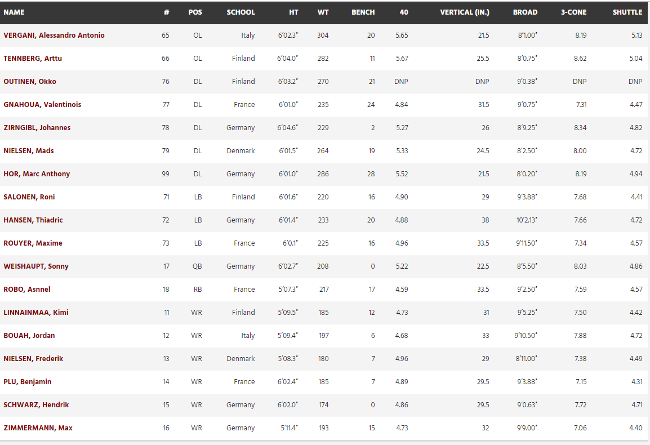
Task: Click WEISHAUPT, Sonny quarterback link
Action: click(36, 266)
